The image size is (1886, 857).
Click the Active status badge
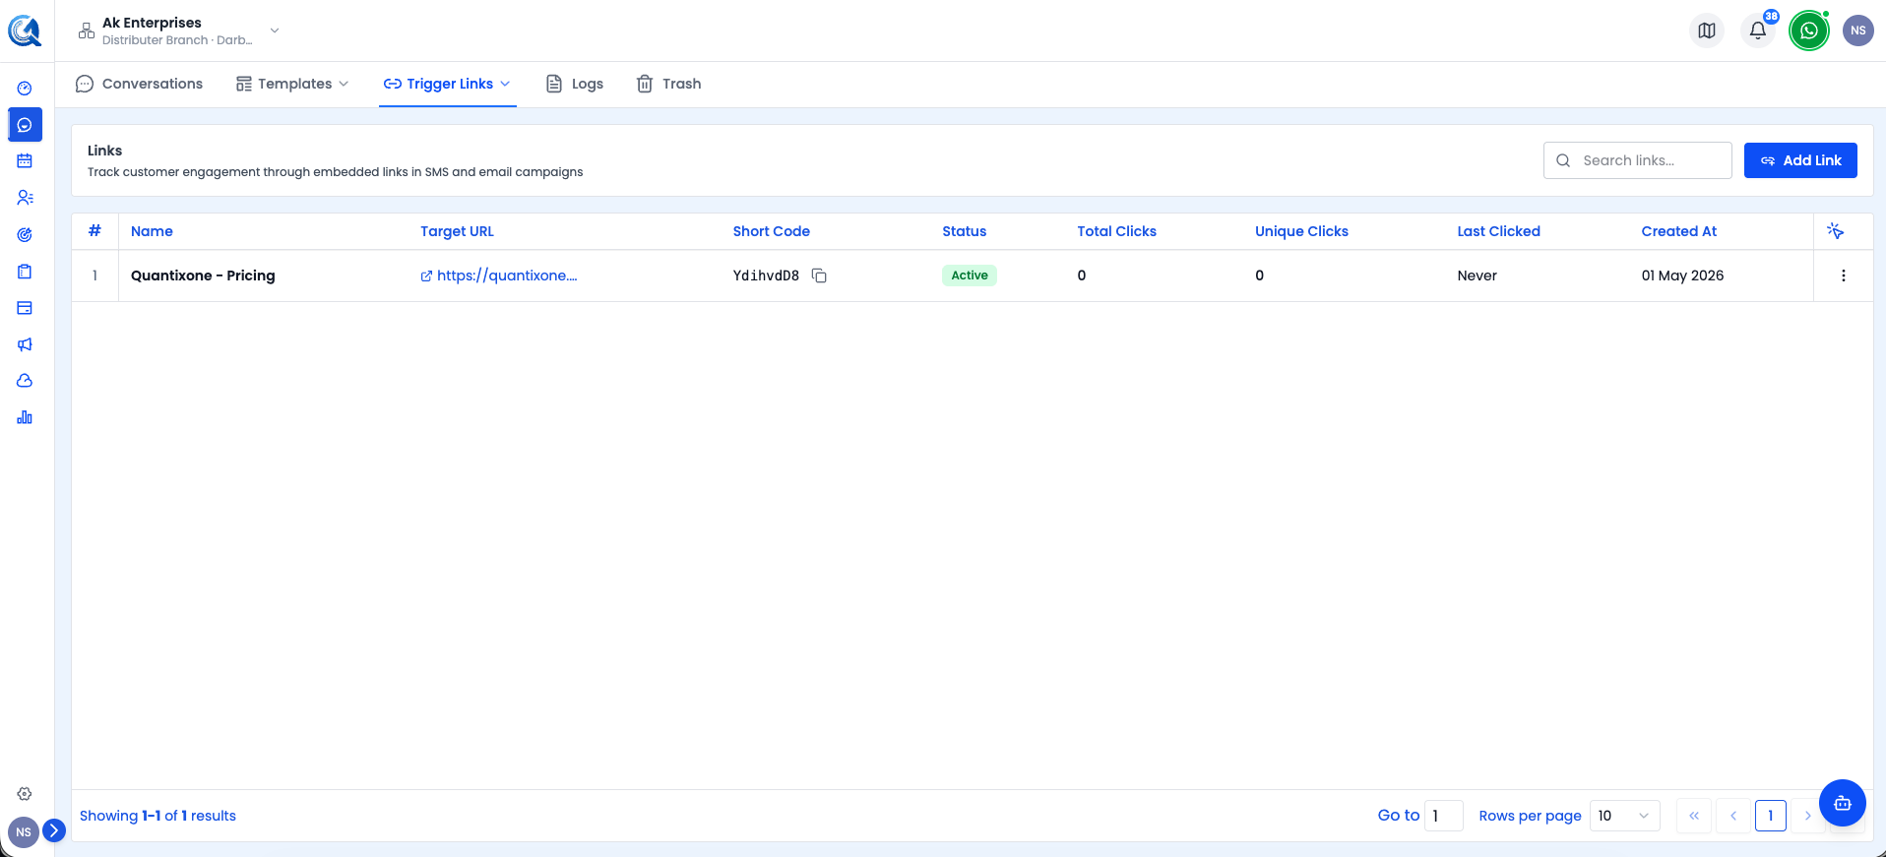click(x=970, y=275)
